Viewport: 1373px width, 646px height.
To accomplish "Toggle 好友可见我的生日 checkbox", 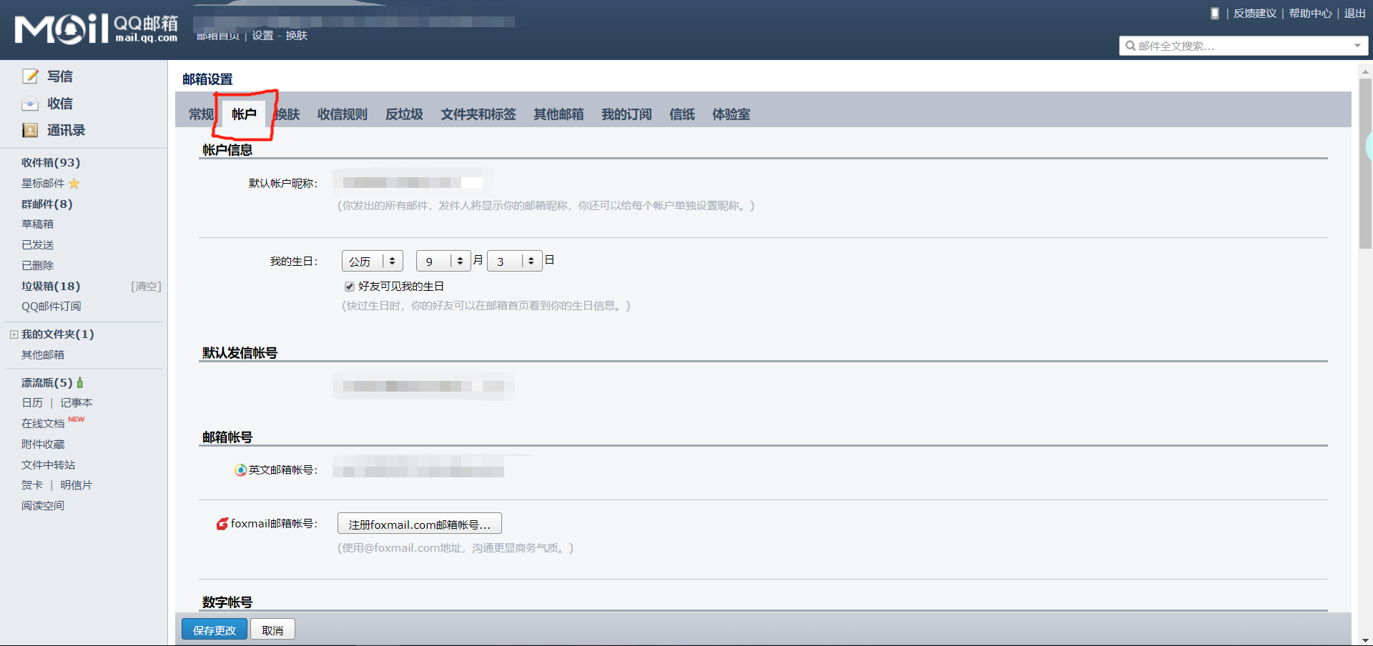I will [349, 287].
